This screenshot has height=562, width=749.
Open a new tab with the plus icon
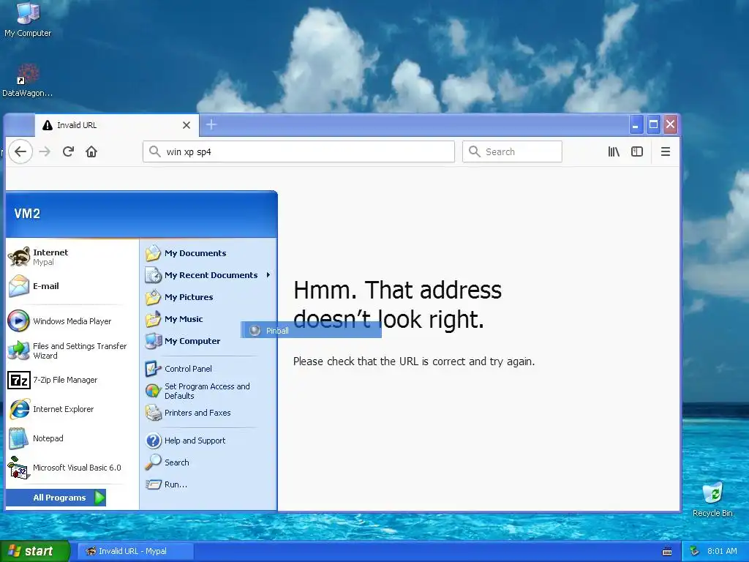pos(211,124)
